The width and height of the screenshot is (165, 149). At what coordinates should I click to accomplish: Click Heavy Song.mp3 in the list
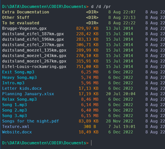pos(19,77)
